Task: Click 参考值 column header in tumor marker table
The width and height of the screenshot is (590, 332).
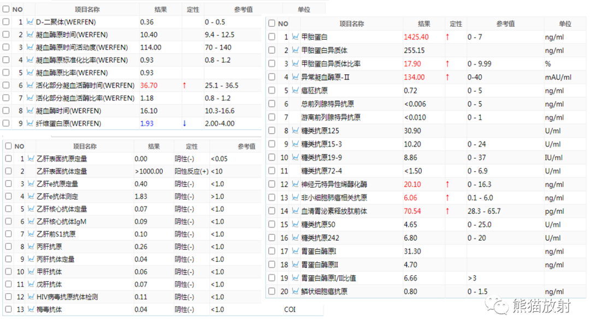Action: pos(505,23)
